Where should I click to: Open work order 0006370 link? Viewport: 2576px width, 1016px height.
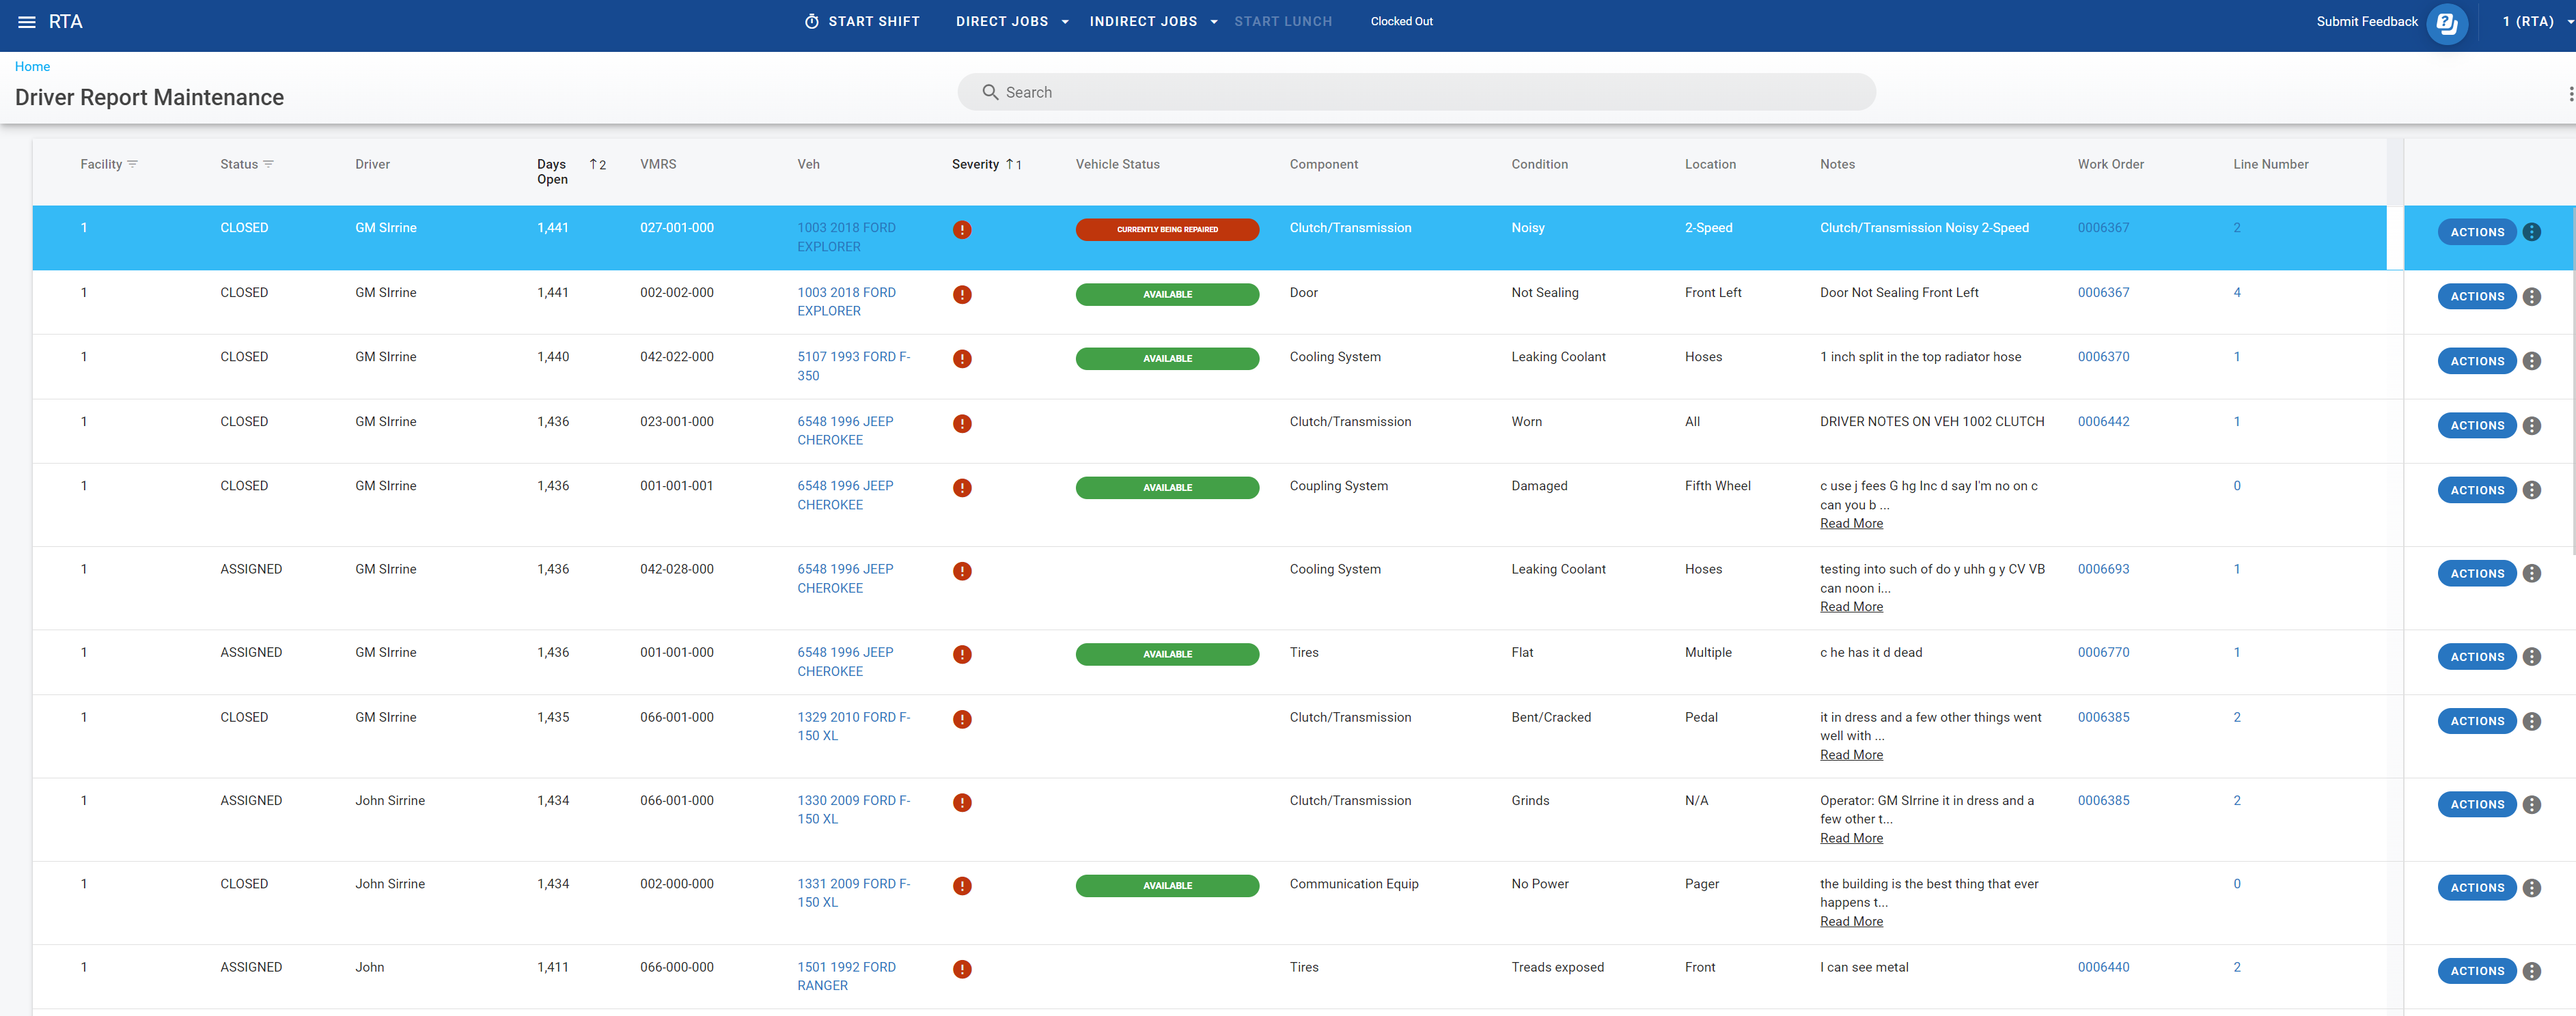2103,357
